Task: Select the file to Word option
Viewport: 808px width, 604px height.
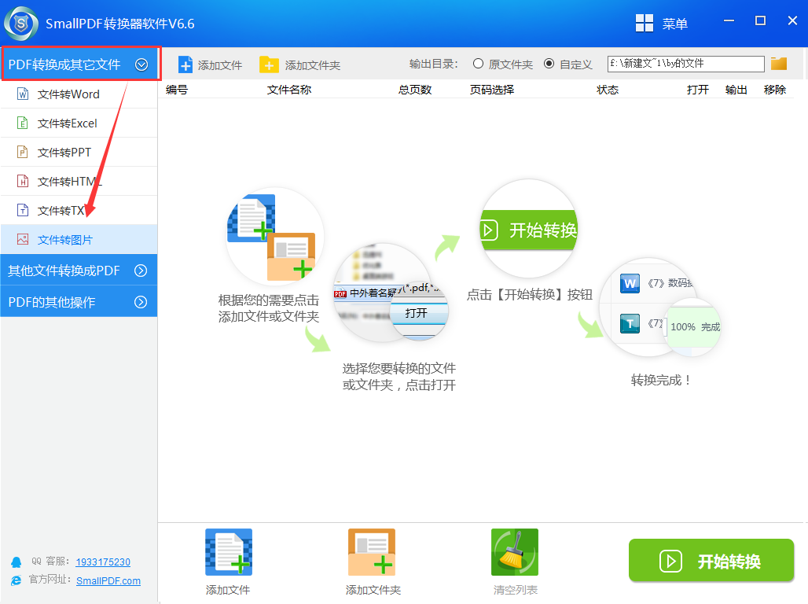Action: point(68,94)
